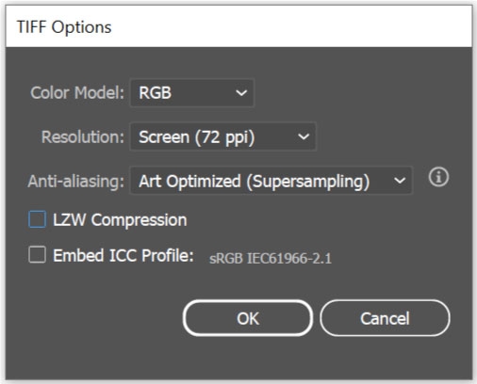Viewport: 477px width, 384px height.
Task: Click the sRGB IEC61966-2.1 profile text
Action: [x=271, y=259]
